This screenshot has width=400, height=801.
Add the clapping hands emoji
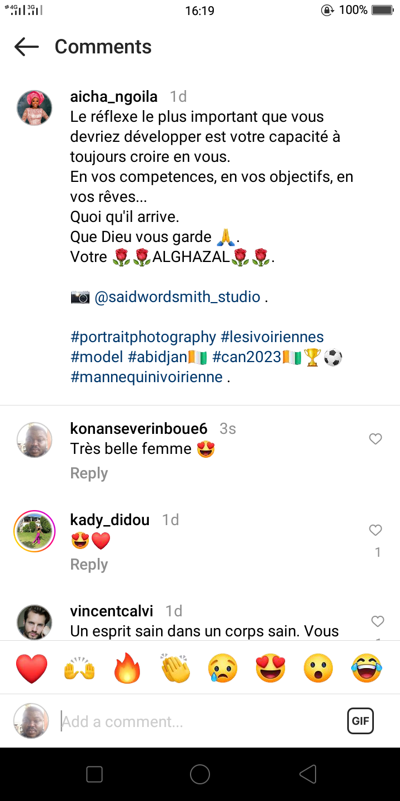(x=175, y=668)
